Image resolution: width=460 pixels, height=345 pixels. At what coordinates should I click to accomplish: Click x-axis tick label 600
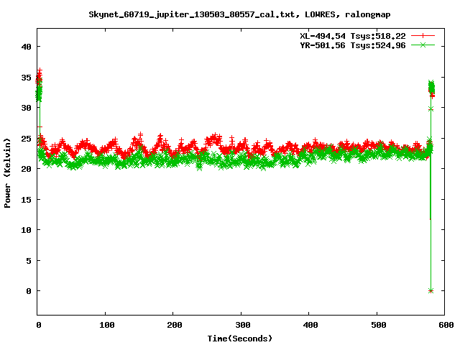pyautogui.click(x=446, y=325)
